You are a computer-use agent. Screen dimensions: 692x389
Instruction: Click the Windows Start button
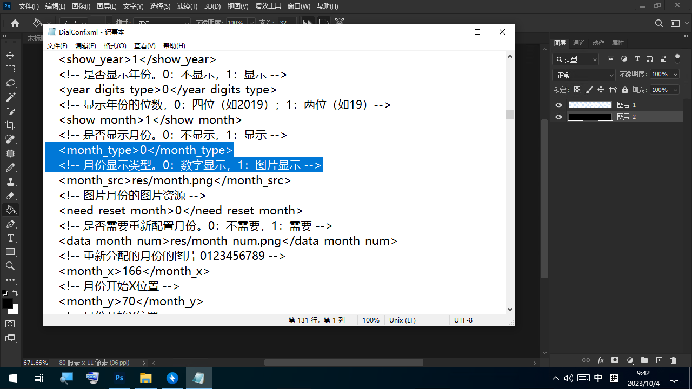point(12,378)
